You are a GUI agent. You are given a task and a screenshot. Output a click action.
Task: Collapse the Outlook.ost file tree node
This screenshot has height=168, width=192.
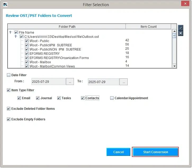[16, 37]
